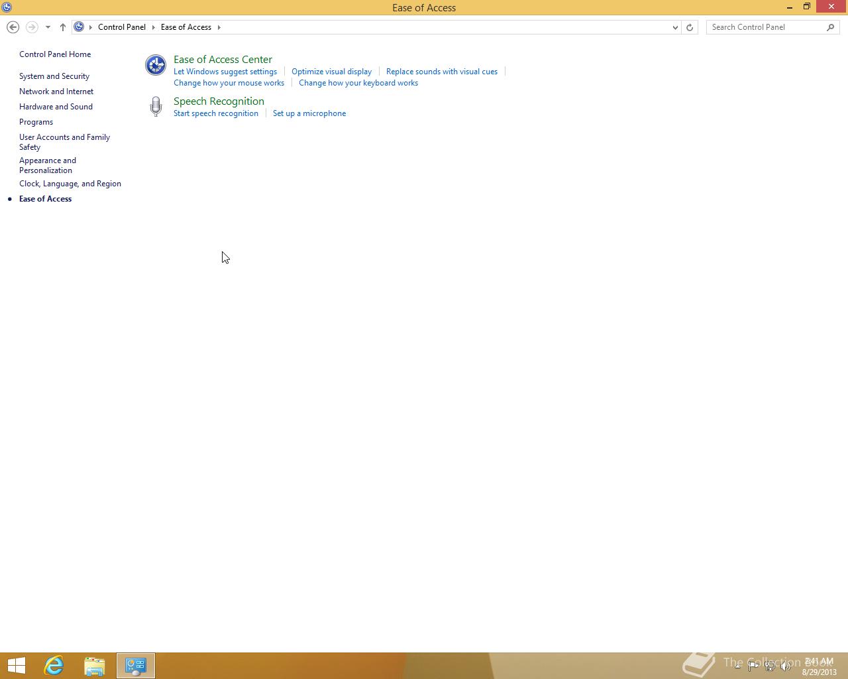Image resolution: width=848 pixels, height=679 pixels.
Task: Open recent locations dropdown arrow
Action: point(48,27)
